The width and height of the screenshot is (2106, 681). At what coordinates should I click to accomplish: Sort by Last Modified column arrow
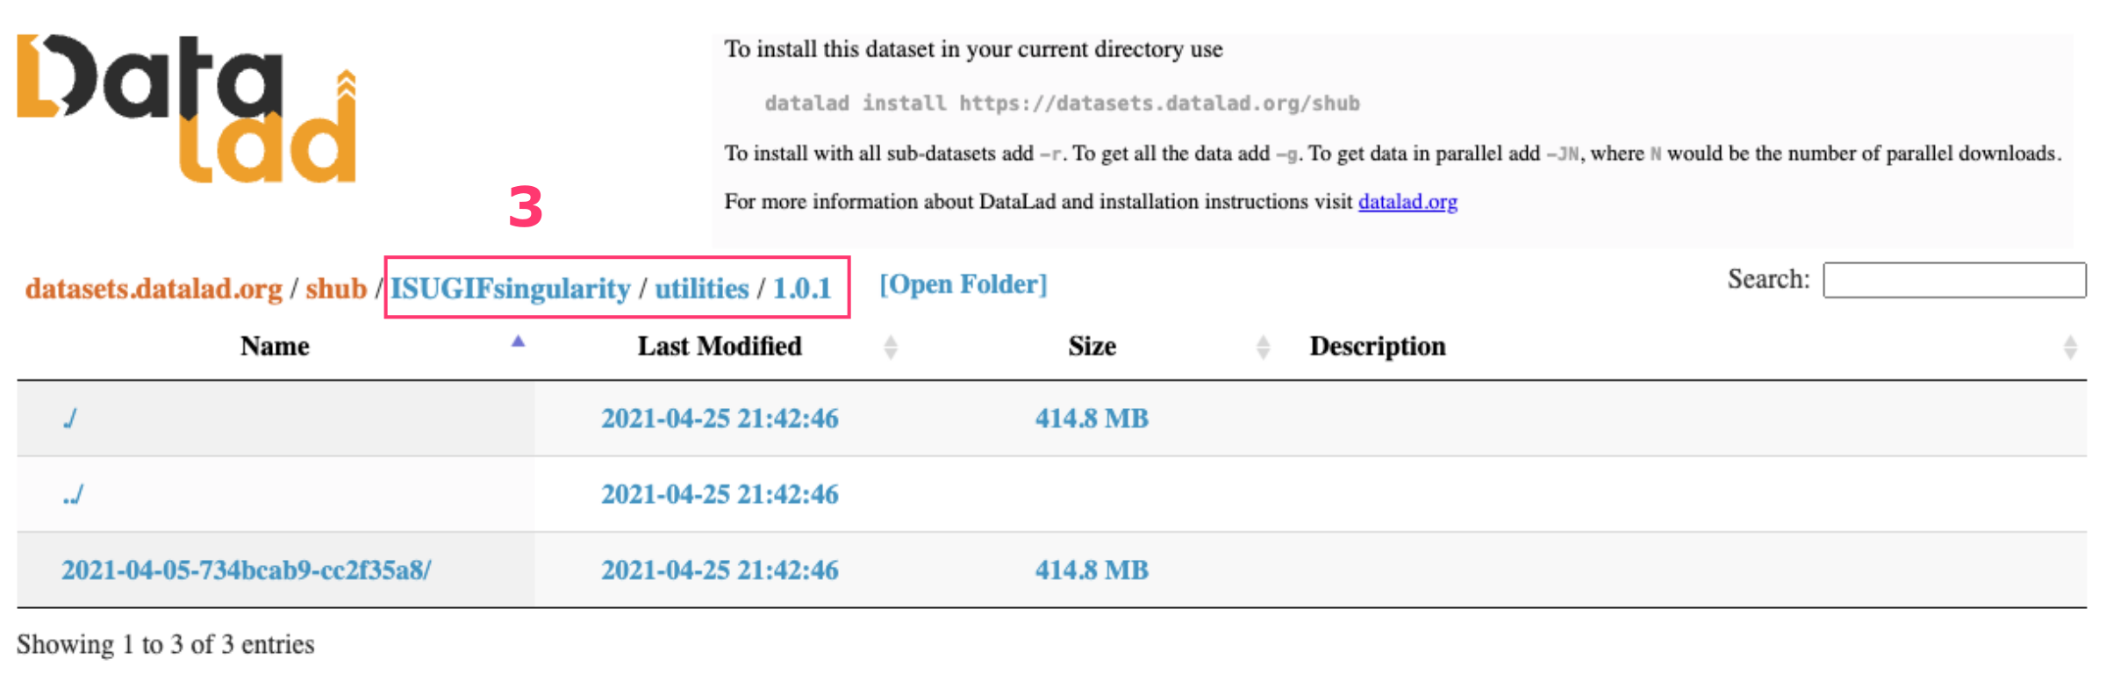890,347
